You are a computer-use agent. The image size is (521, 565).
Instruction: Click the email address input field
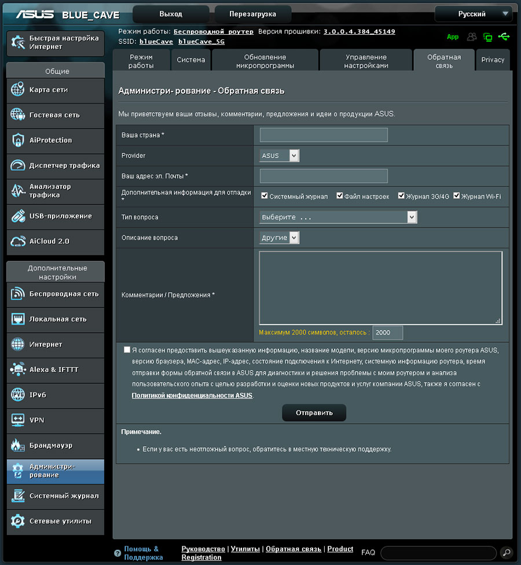click(324, 176)
